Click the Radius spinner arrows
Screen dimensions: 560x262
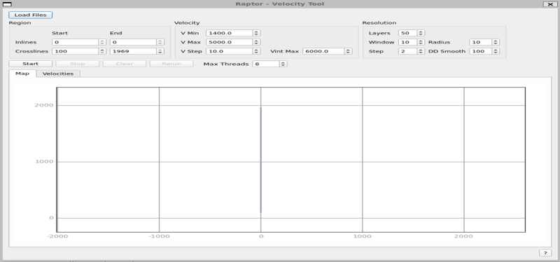pos(496,42)
